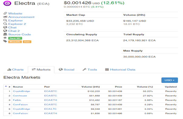Viewport: 183px width, 119px height.
Task: Open the Explorer link
Action: (x=16, y=20)
